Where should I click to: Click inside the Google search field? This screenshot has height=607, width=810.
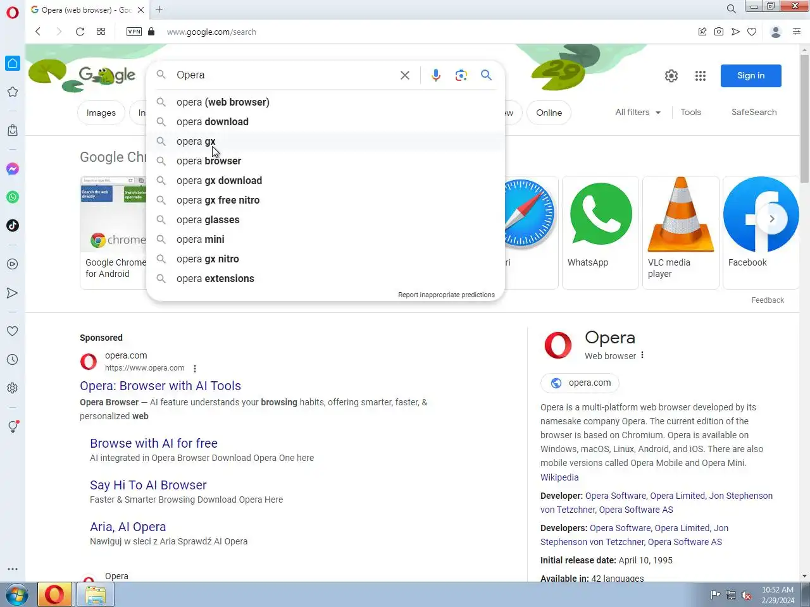pos(285,75)
